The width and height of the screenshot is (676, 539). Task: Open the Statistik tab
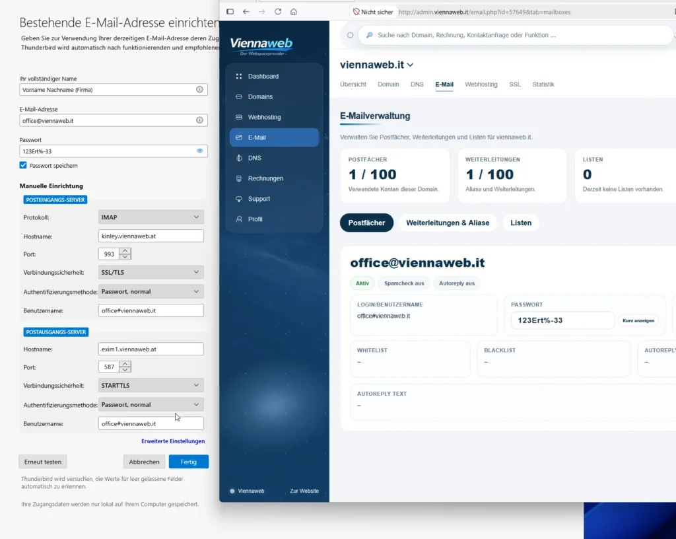tap(543, 85)
